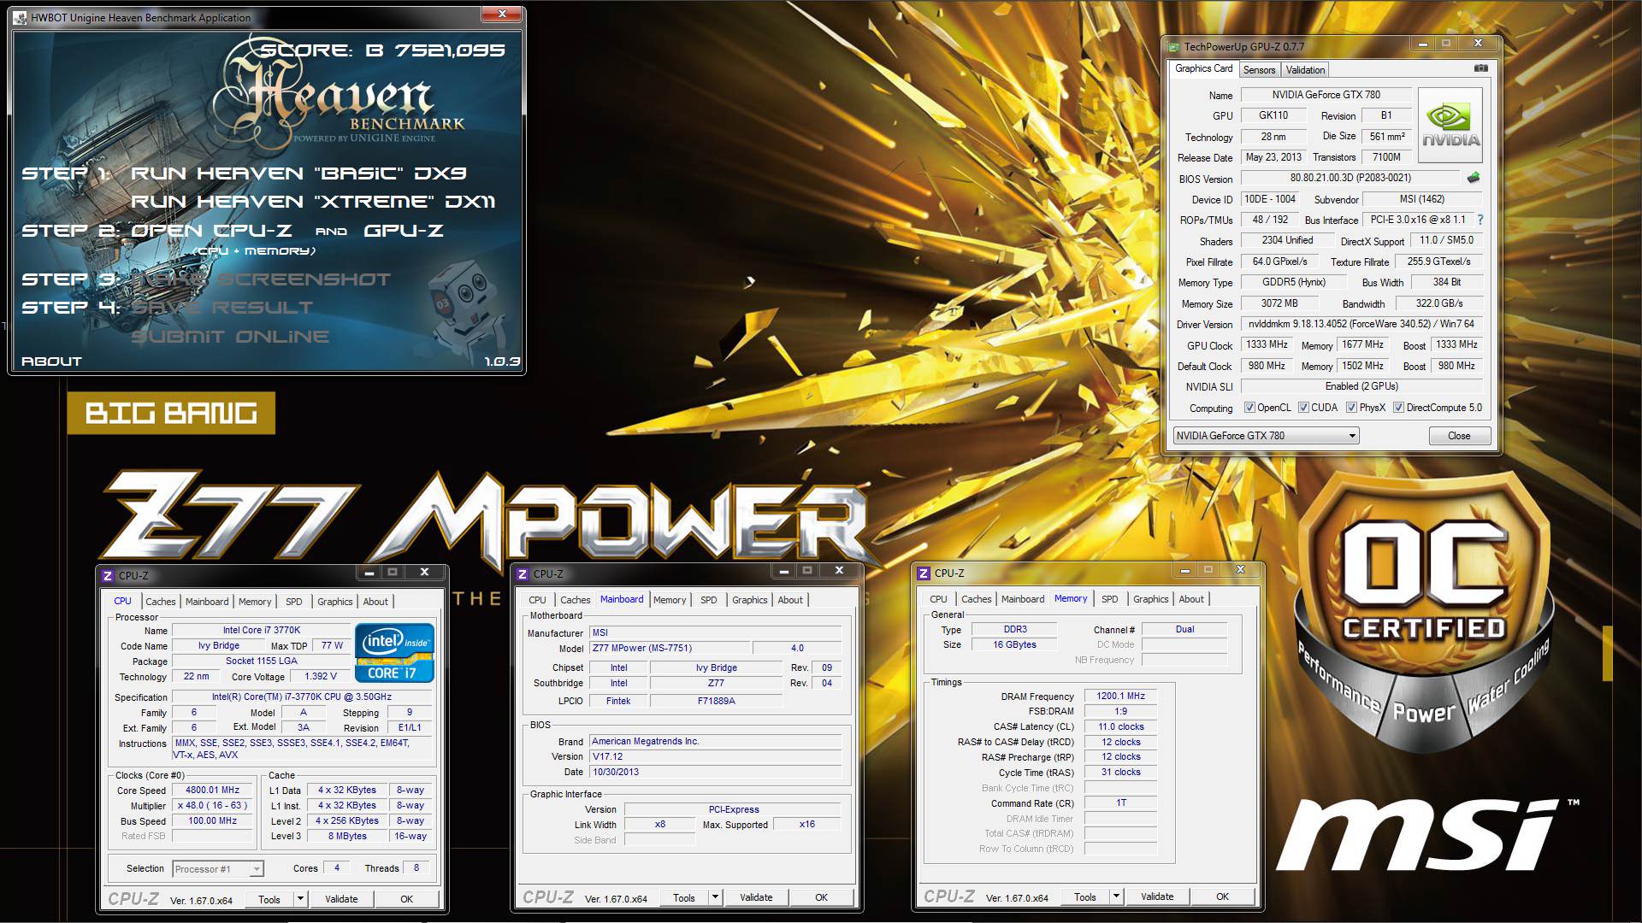This screenshot has height=923, width=1642.
Task: Toggle the CUDA checkbox in GPU-Z
Action: tap(1303, 408)
